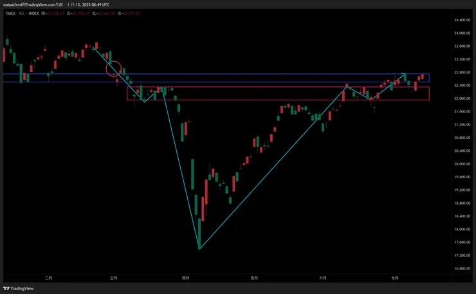The image size is (476, 294).
Task: Click the low value 22,601.95
Action: point(106,14)
